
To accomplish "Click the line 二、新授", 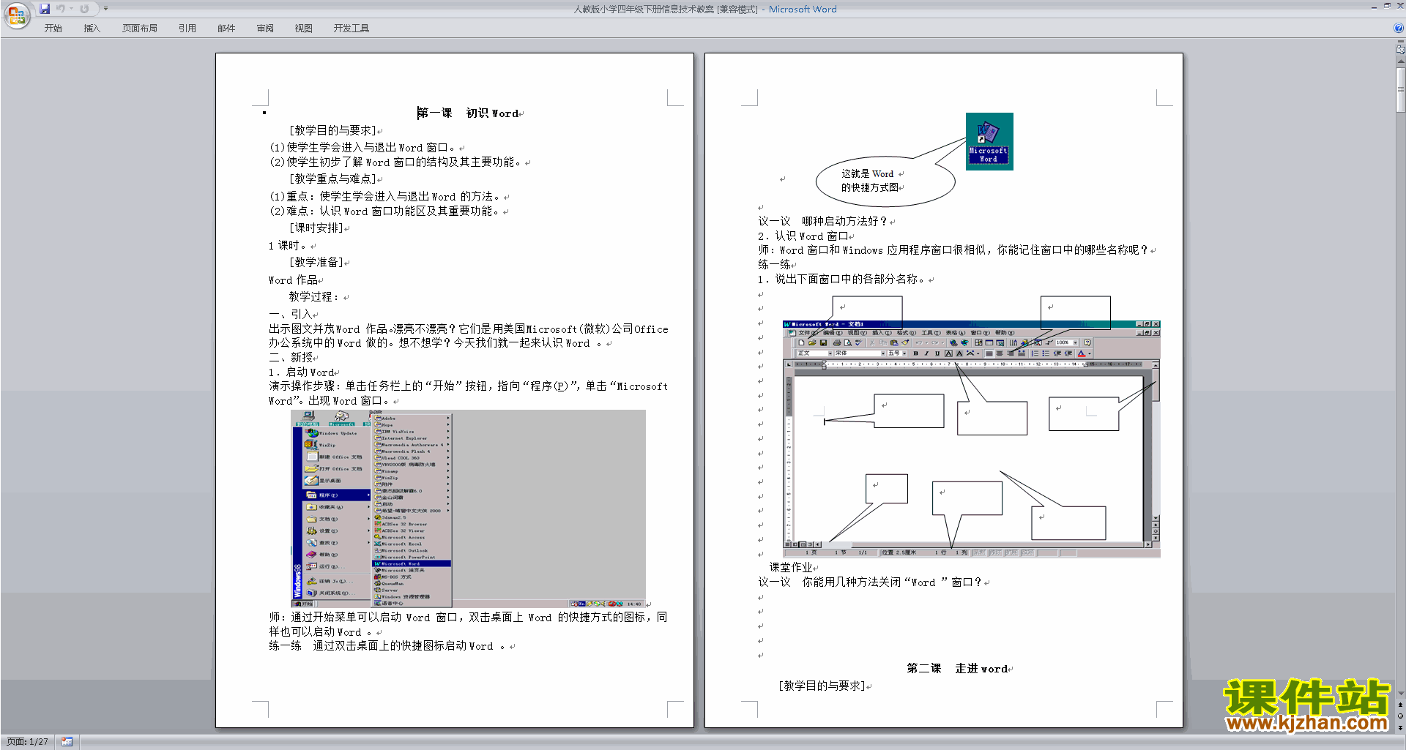I will click(x=291, y=358).
